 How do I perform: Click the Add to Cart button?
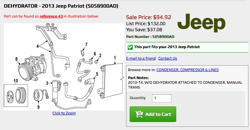(153, 114)
